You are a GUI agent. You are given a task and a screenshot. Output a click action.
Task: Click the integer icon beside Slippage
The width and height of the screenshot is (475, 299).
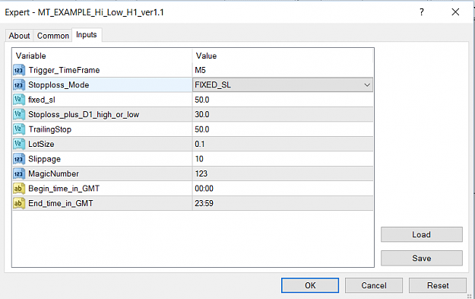(x=19, y=159)
